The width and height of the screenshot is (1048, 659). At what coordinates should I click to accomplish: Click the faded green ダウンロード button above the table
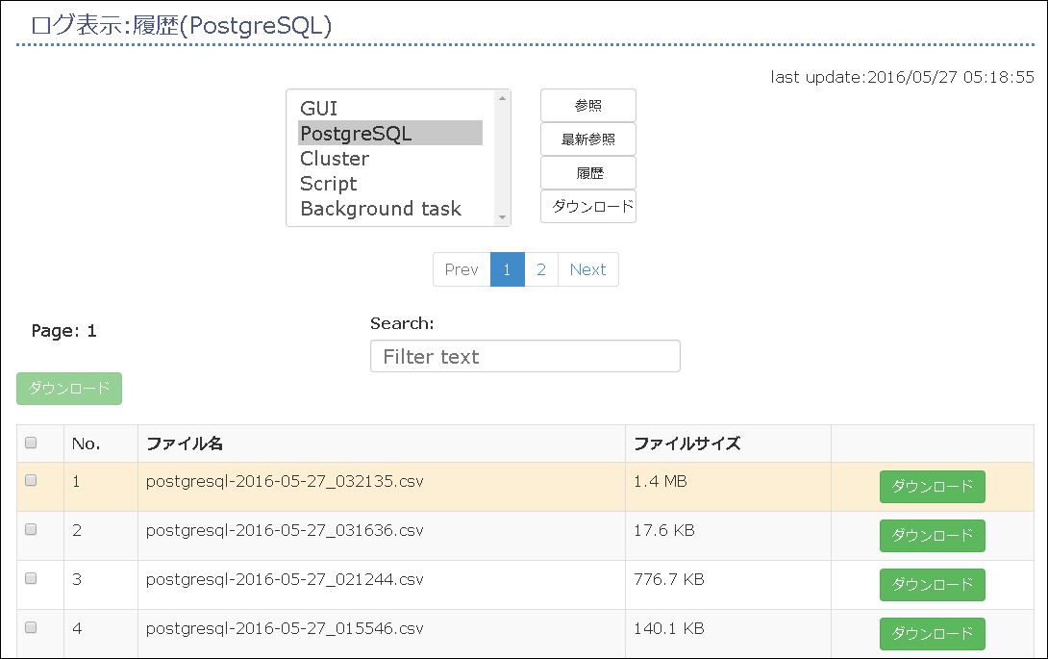tap(69, 389)
